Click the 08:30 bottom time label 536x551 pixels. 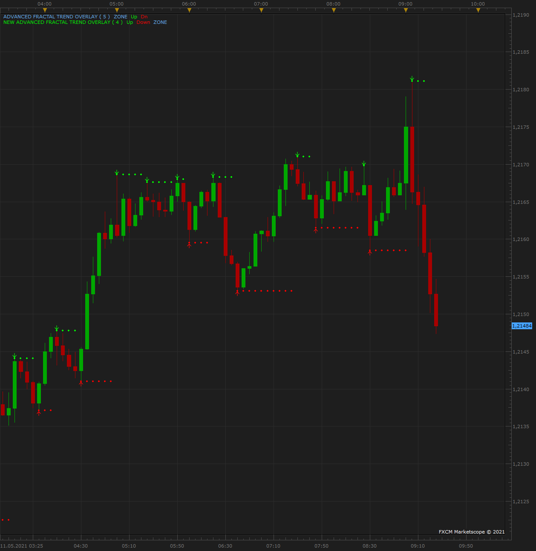click(x=370, y=546)
